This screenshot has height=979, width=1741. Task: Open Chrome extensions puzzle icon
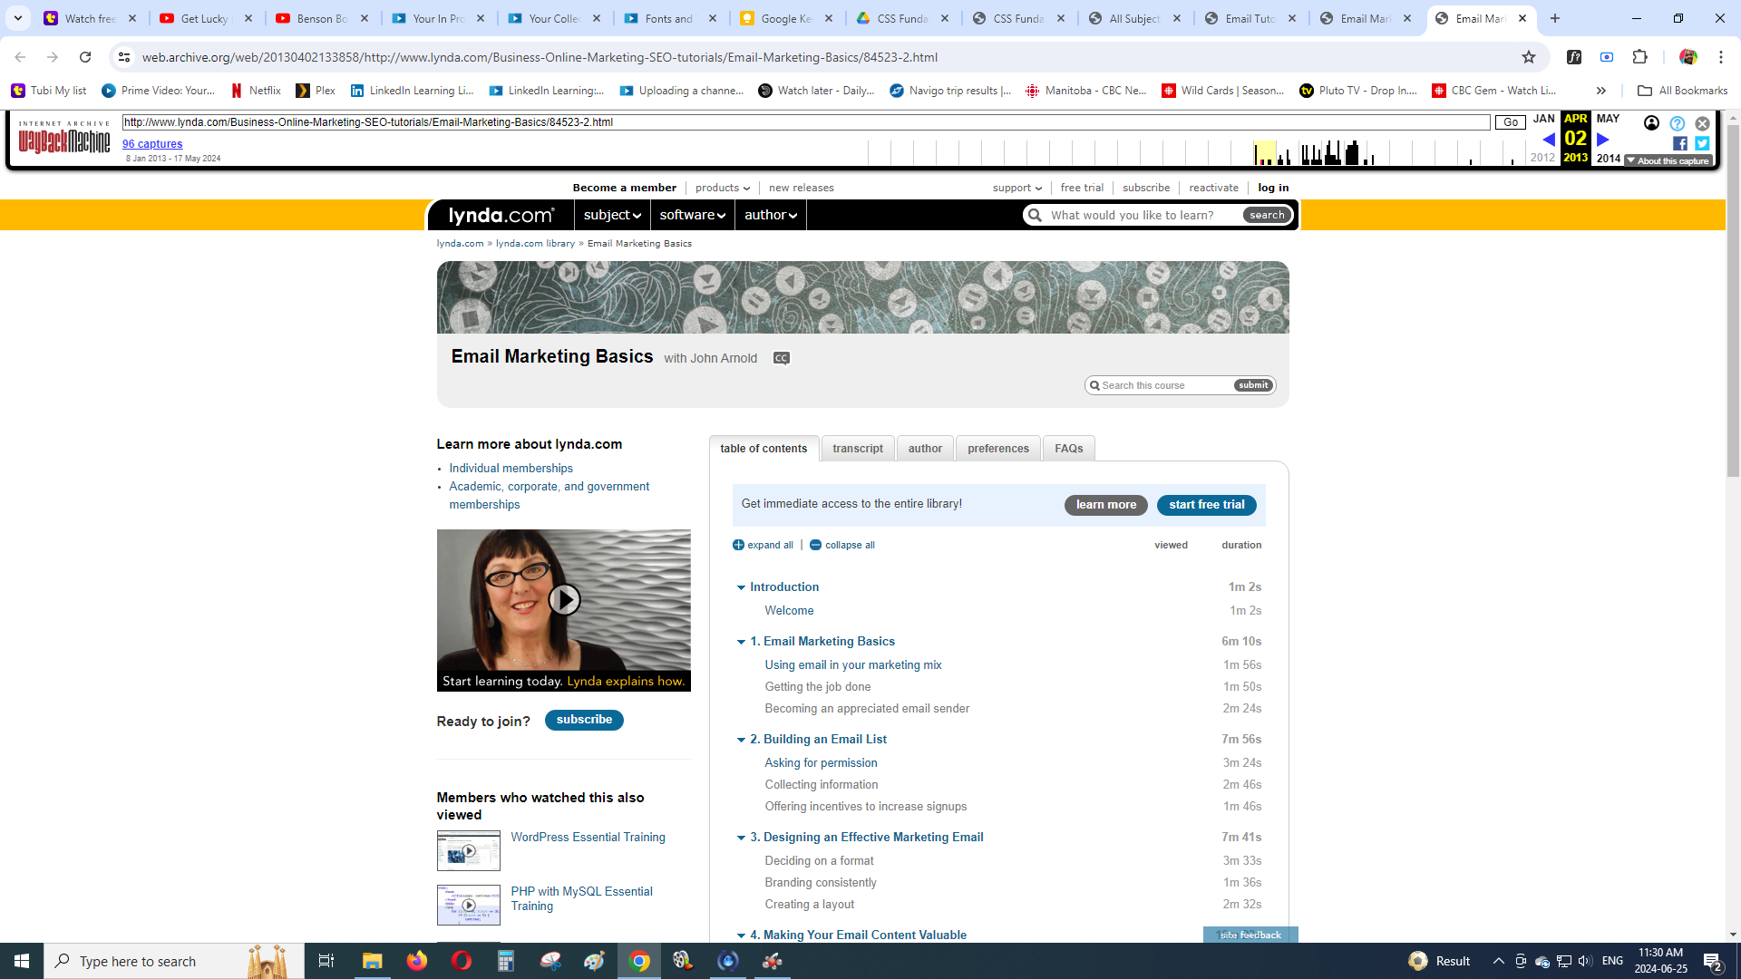[x=1639, y=57]
